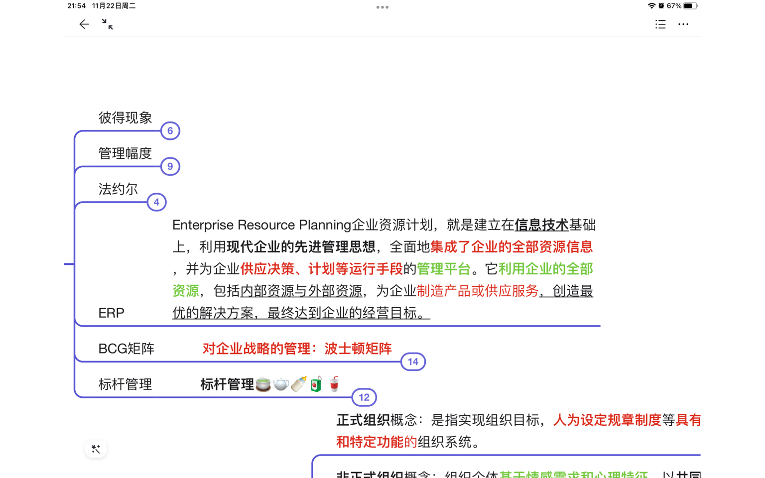Tap the Enterprise Resource Planning description text
The image size is (765, 478).
click(x=384, y=269)
